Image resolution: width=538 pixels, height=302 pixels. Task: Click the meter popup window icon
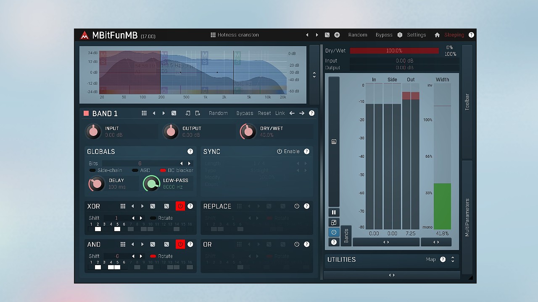click(334, 222)
